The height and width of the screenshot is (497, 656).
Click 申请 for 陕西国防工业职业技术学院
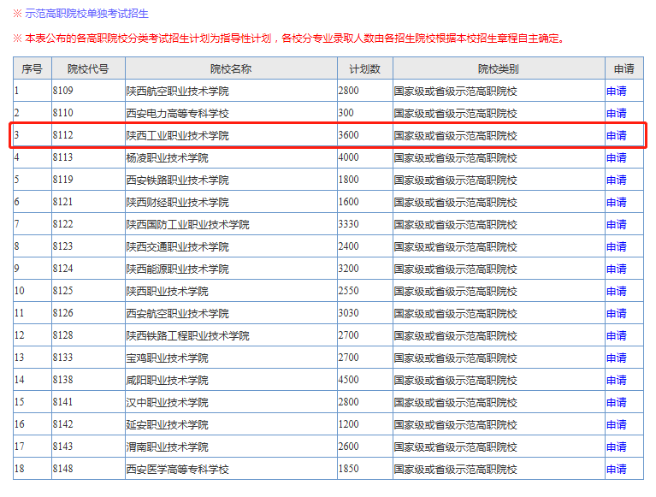616,224
